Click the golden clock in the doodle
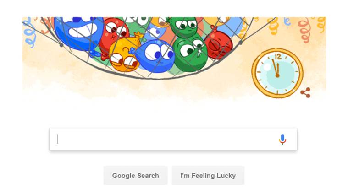The width and height of the screenshot is (348, 193). click(x=277, y=73)
